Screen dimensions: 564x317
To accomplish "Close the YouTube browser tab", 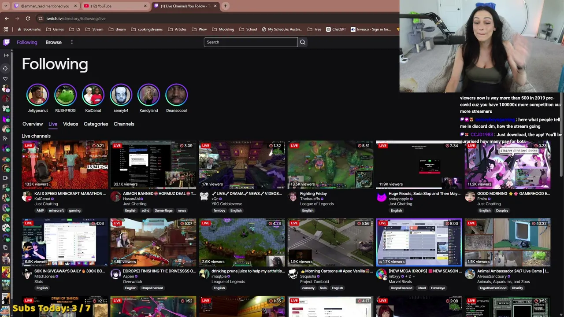I will [145, 6].
